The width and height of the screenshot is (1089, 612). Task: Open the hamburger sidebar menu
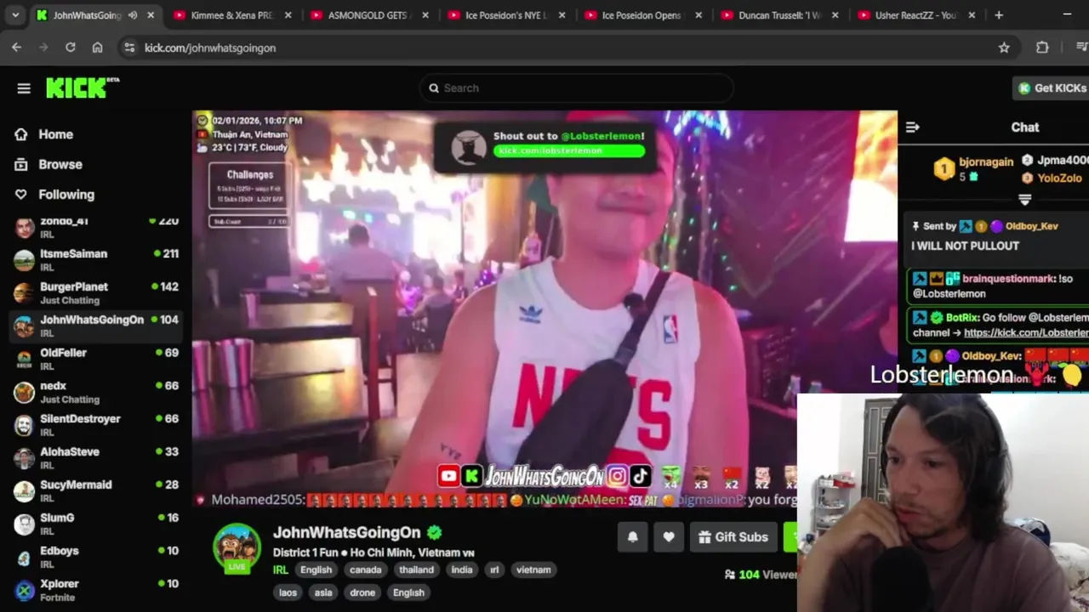[24, 88]
